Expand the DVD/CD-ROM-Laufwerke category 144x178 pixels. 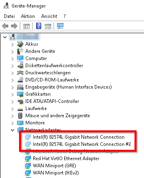[x=12, y=80]
